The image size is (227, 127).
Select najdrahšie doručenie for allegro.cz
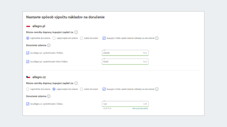pos(28,89)
